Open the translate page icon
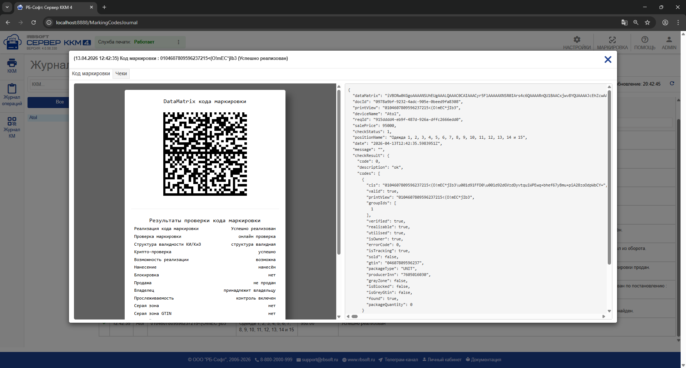The image size is (686, 368). 625,22
